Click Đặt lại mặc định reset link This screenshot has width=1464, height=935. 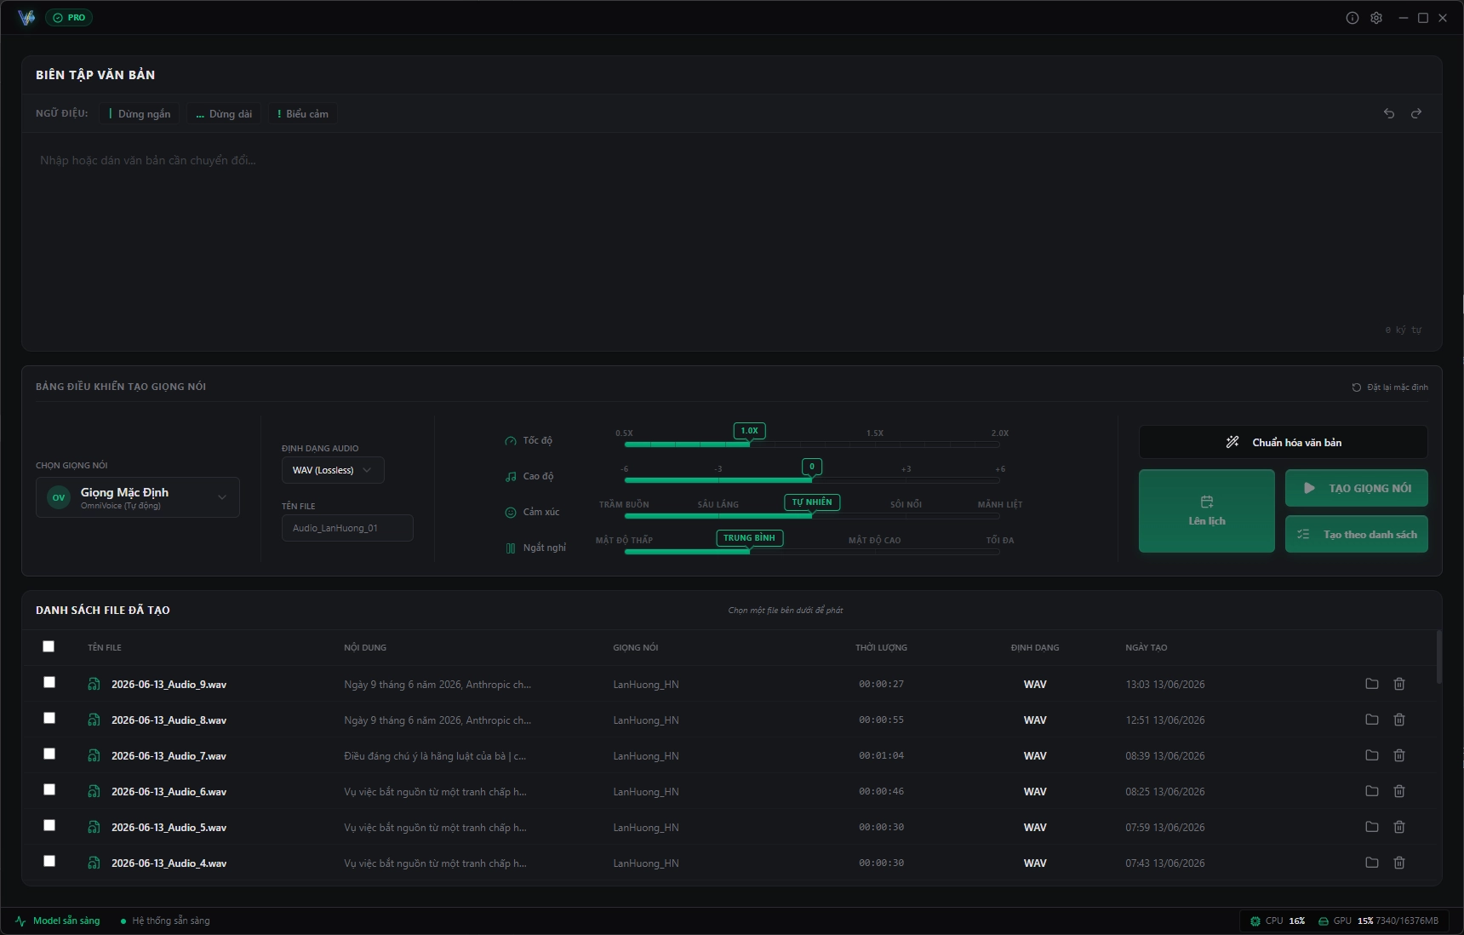(x=1390, y=387)
